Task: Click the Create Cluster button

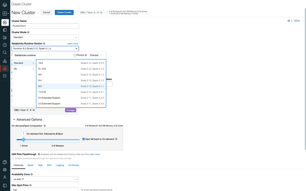Action: pos(64,12)
